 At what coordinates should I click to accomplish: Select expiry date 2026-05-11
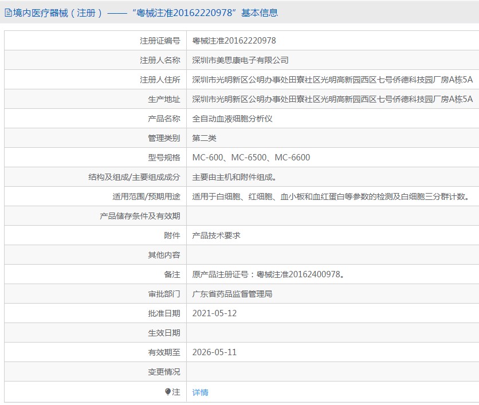pos(214,352)
